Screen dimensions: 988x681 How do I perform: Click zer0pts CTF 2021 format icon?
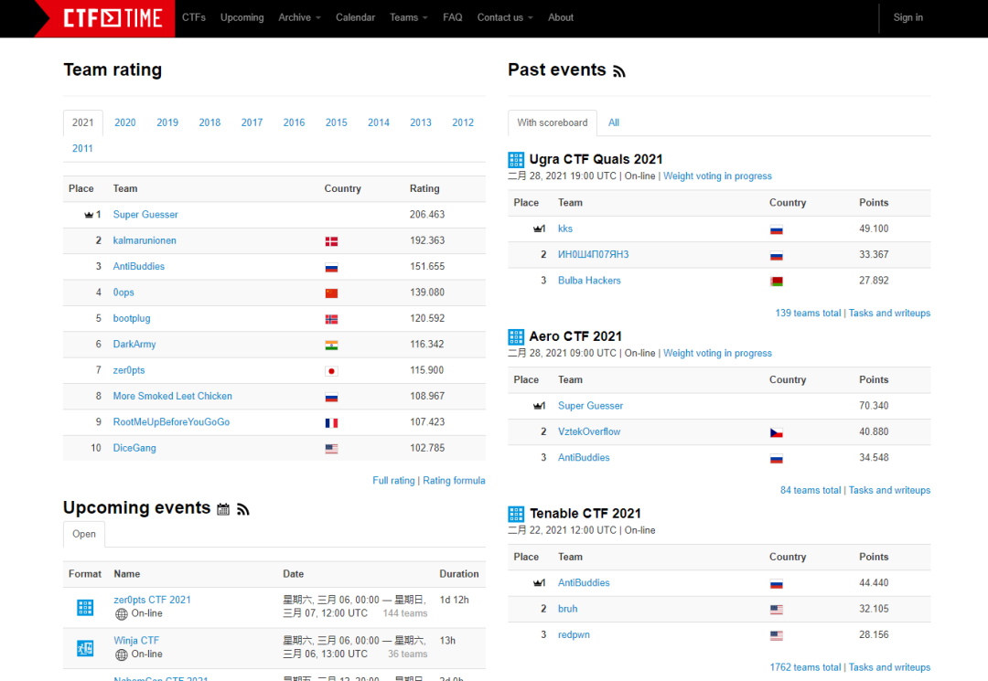tap(85, 607)
